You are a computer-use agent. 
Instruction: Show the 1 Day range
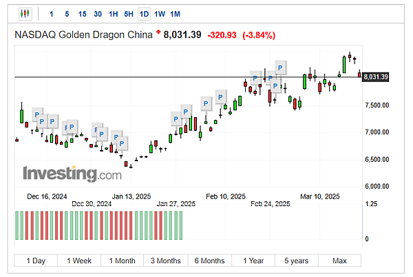click(36, 260)
